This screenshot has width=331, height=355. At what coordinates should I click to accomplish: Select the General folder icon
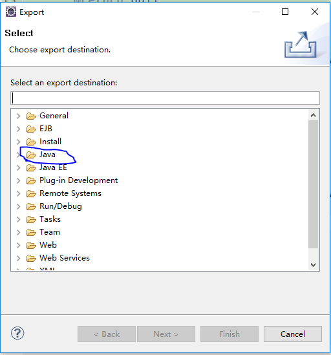(x=31, y=116)
